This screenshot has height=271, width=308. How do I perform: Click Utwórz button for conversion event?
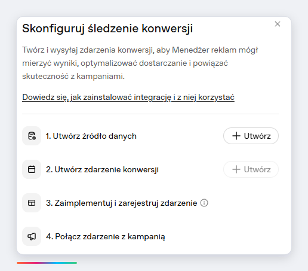click(251, 169)
